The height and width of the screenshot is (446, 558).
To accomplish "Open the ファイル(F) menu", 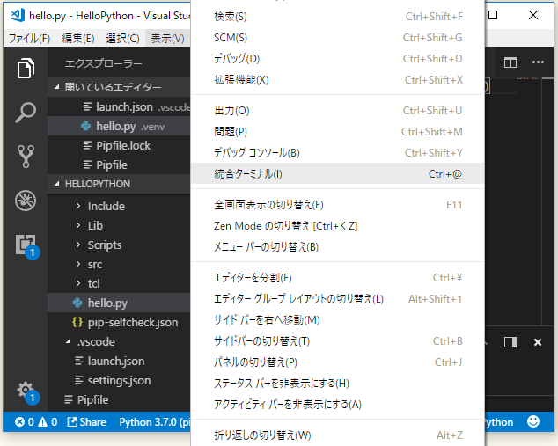I will (x=30, y=38).
